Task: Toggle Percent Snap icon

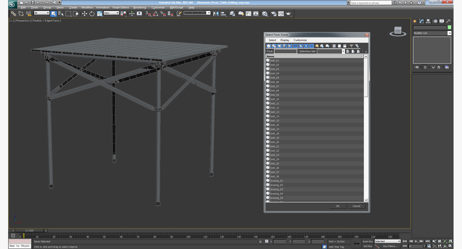Action: click(x=163, y=14)
